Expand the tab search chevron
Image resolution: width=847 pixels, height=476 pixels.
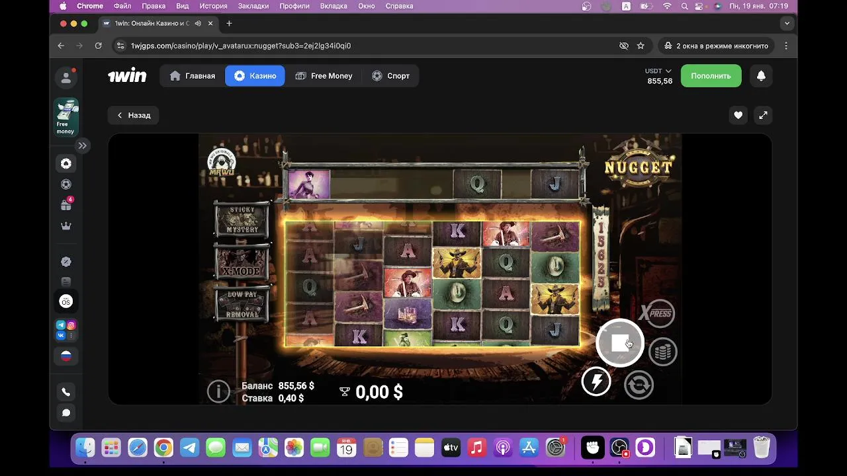pyautogui.click(x=787, y=23)
